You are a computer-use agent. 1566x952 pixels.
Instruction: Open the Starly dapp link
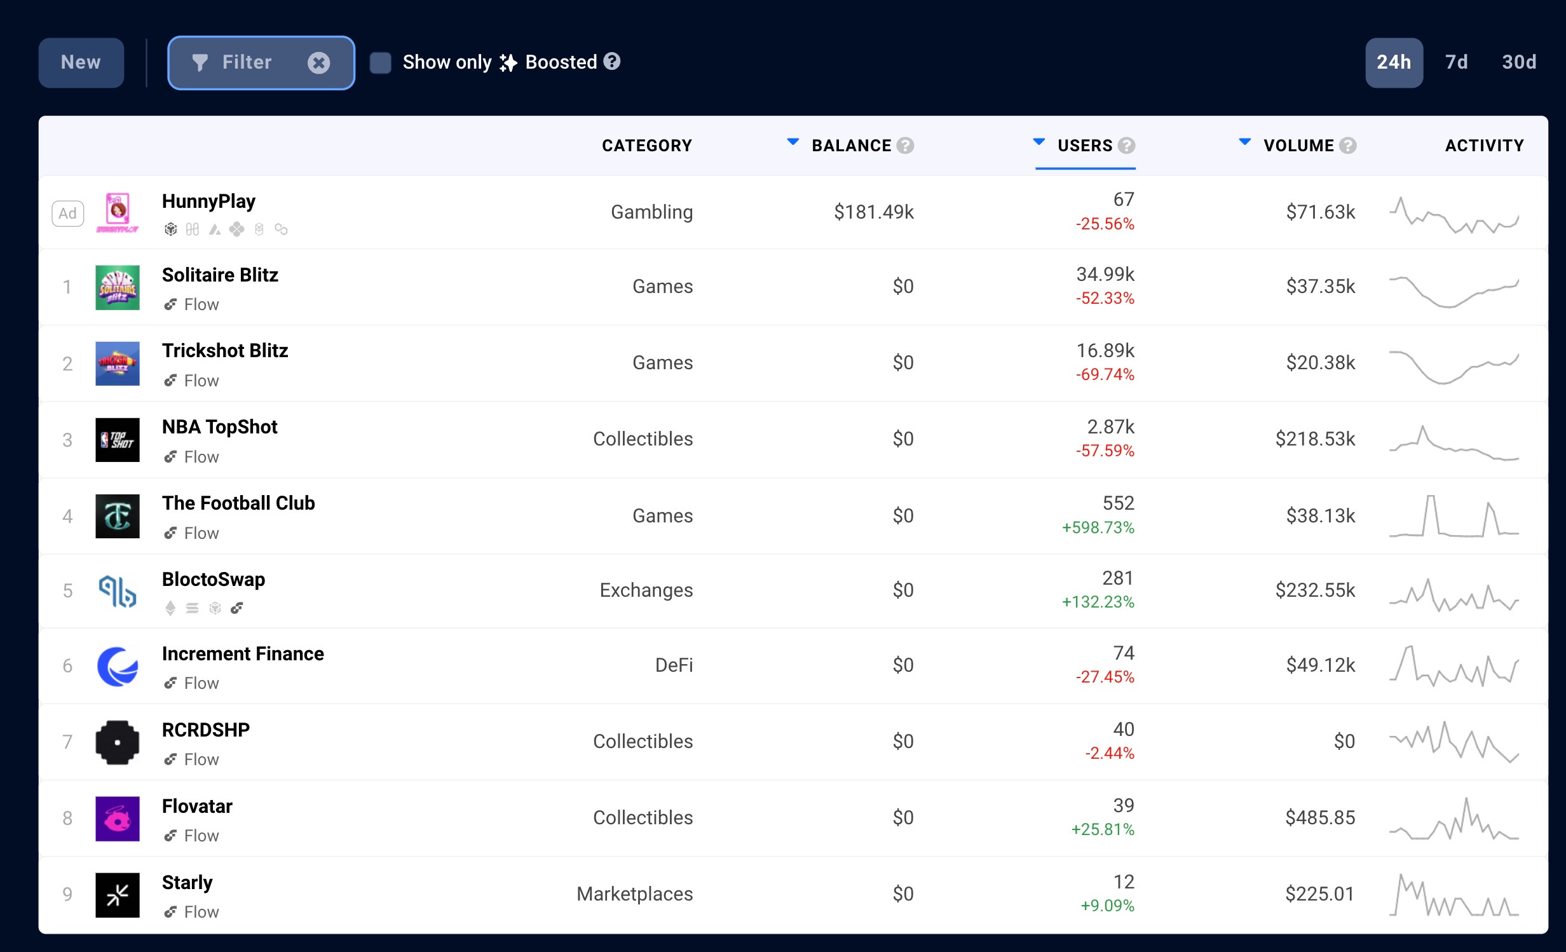click(187, 882)
